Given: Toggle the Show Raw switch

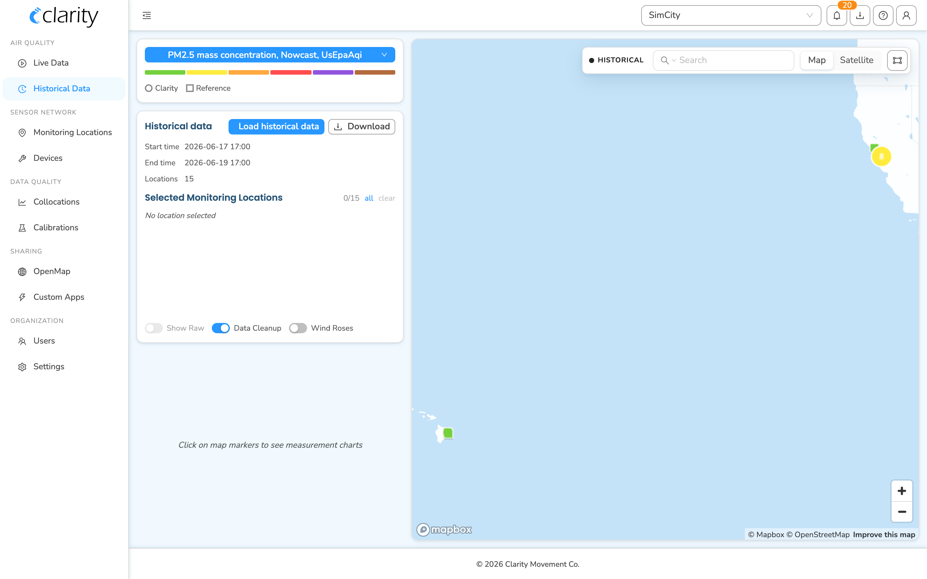Looking at the screenshot, I should click(154, 328).
